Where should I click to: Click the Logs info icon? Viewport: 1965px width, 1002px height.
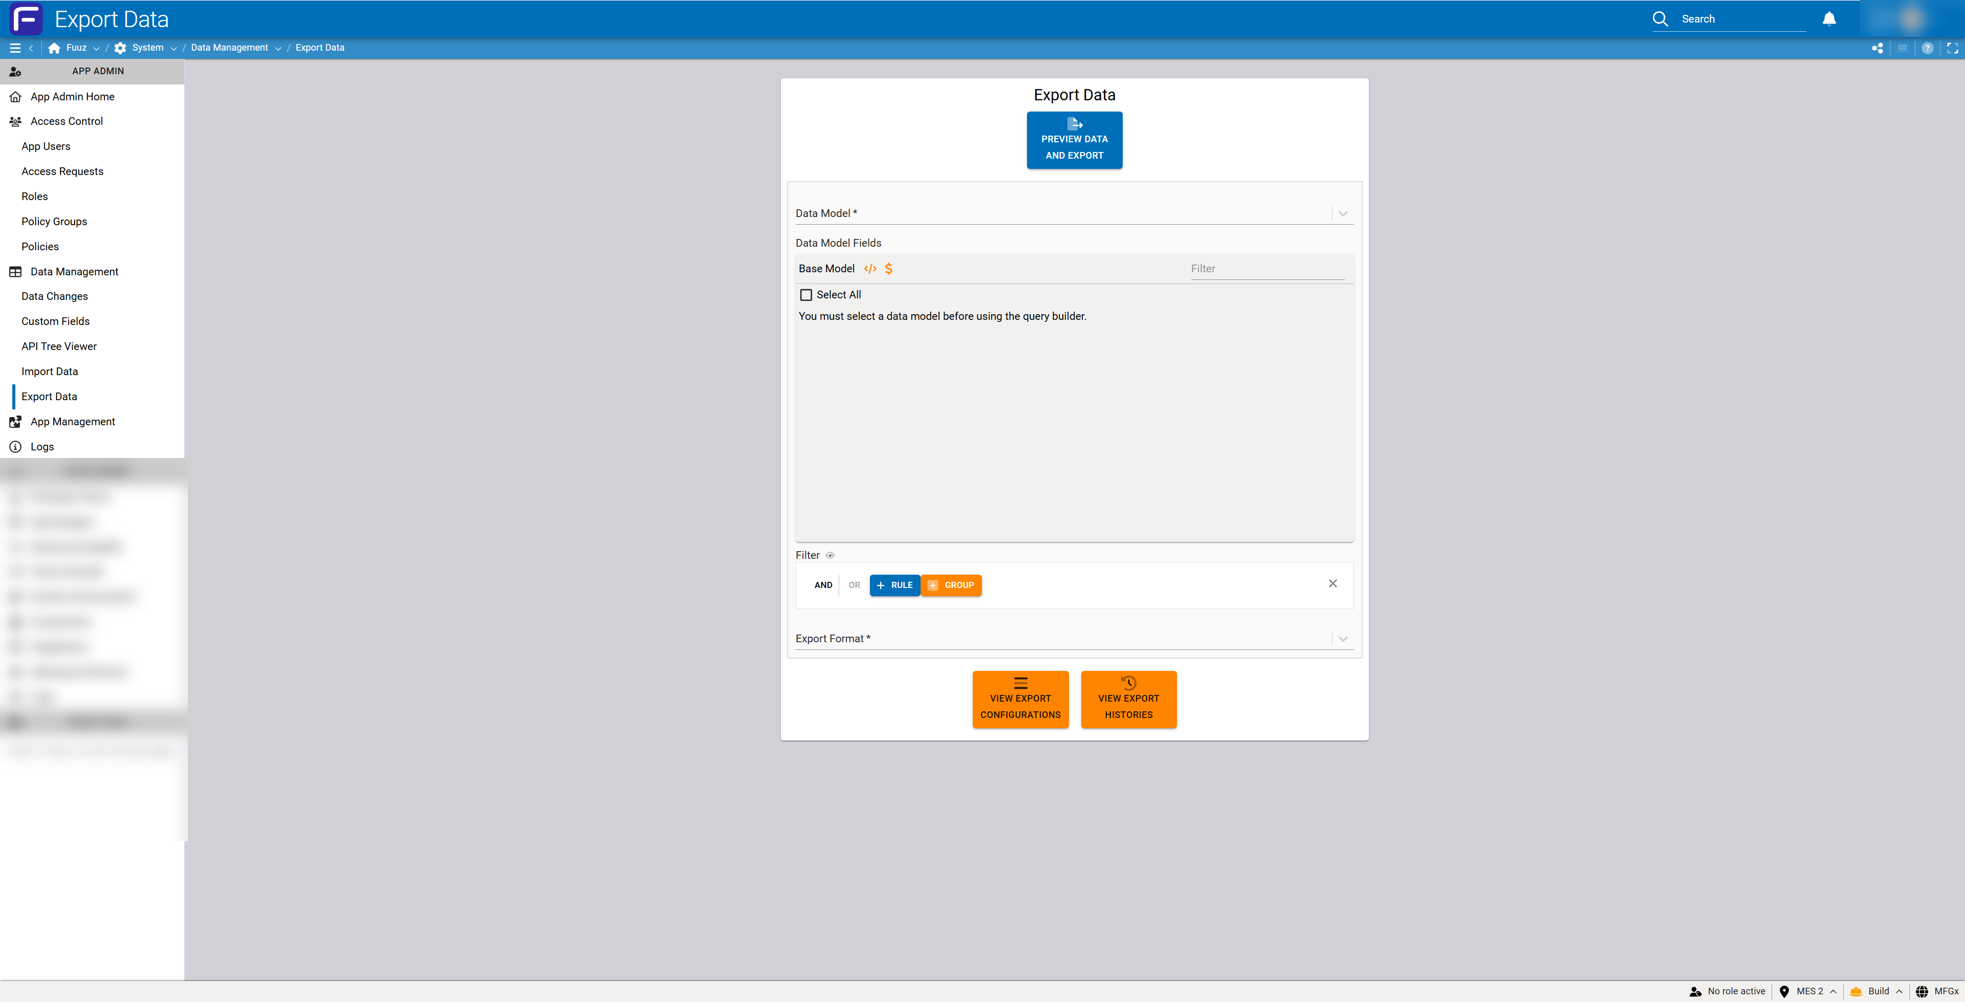[x=15, y=447]
